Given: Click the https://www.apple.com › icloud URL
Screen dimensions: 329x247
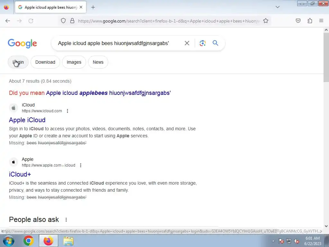Looking at the screenshot, I should pos(49,165).
